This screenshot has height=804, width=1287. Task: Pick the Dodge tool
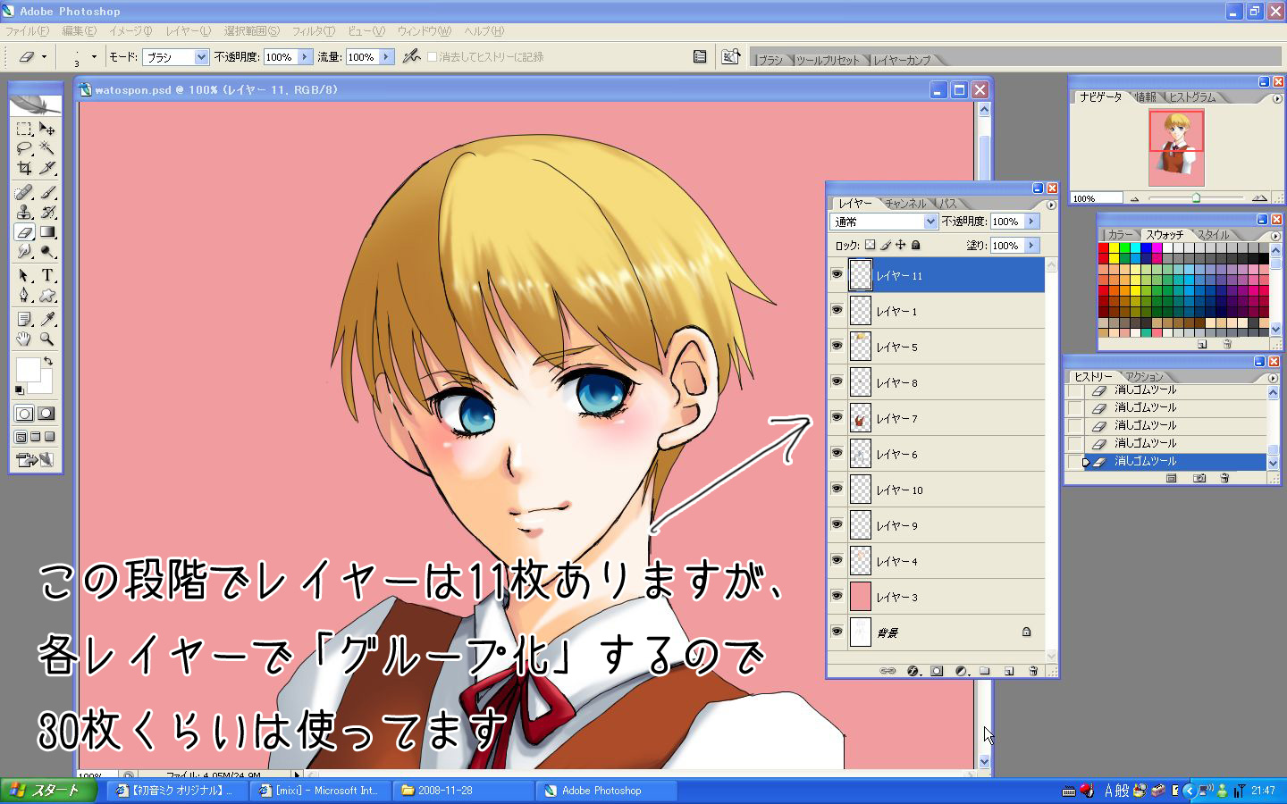(x=47, y=251)
